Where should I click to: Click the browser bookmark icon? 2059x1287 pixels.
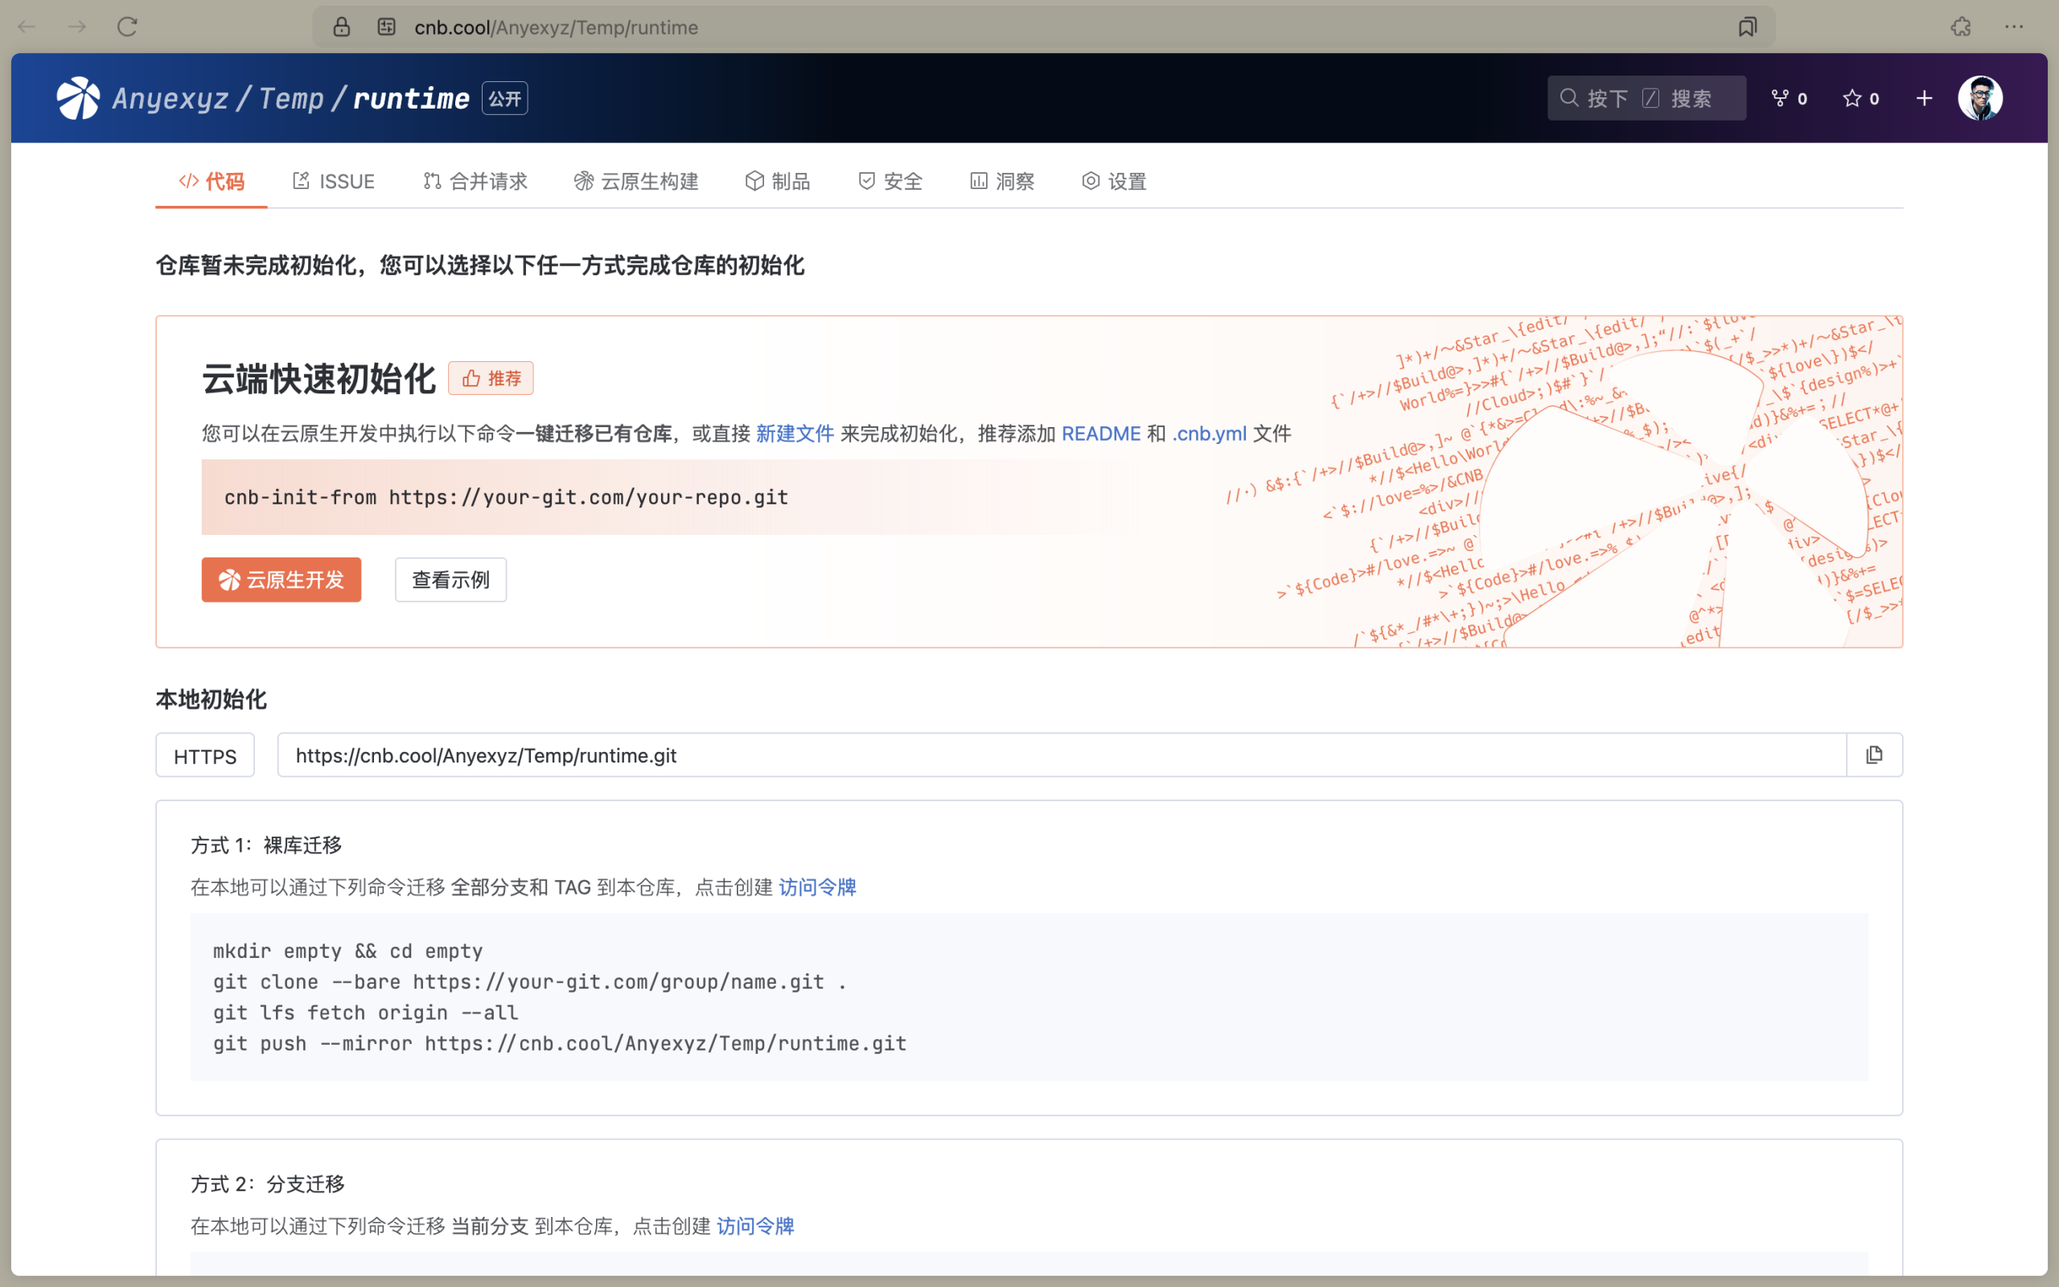pyautogui.click(x=1748, y=27)
